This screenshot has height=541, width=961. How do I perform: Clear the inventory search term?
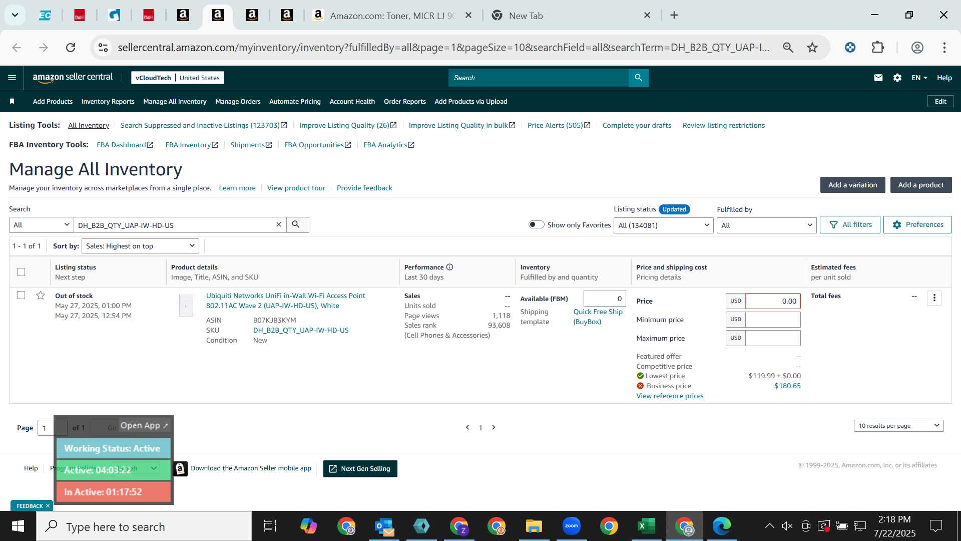click(x=279, y=225)
